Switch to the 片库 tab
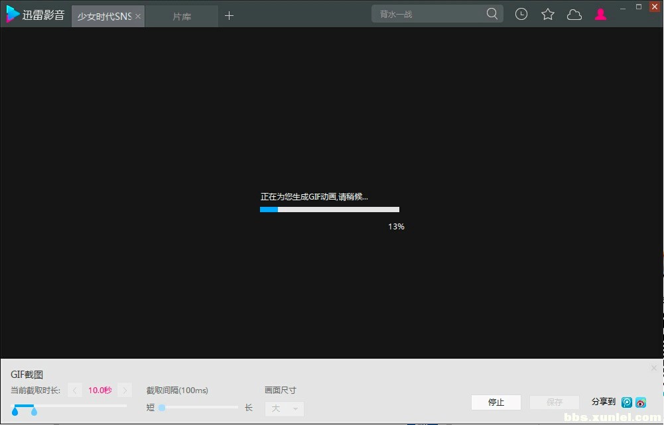664x425 pixels. tap(182, 17)
